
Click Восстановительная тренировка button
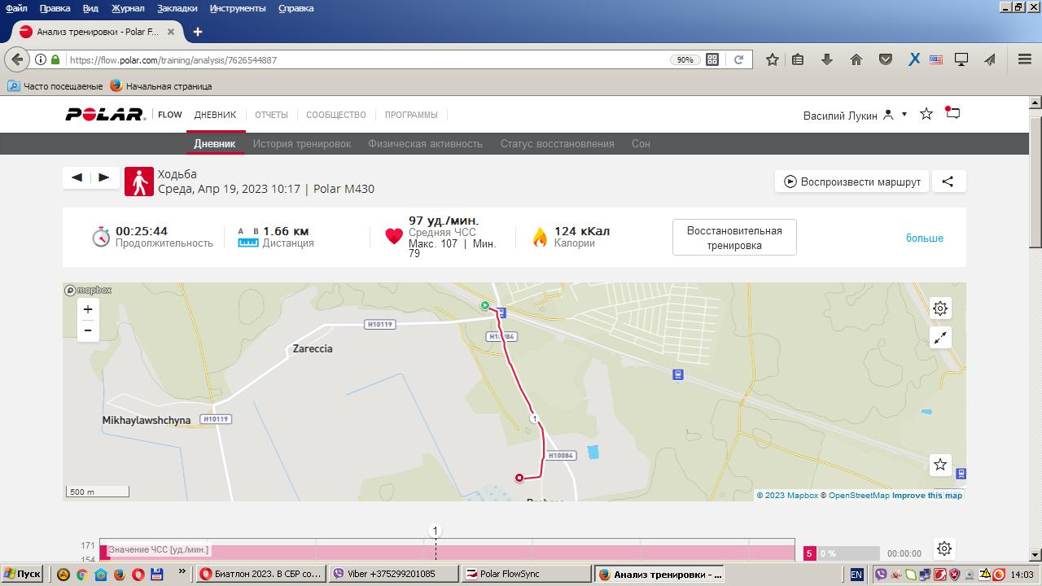[734, 238]
